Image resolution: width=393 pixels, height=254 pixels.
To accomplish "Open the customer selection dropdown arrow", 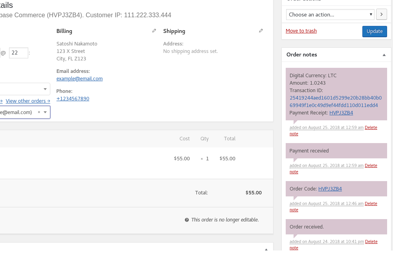I will point(45,112).
